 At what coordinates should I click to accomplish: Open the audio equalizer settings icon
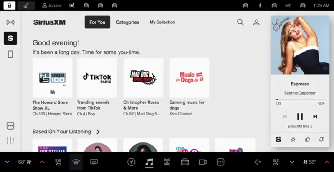(10, 140)
